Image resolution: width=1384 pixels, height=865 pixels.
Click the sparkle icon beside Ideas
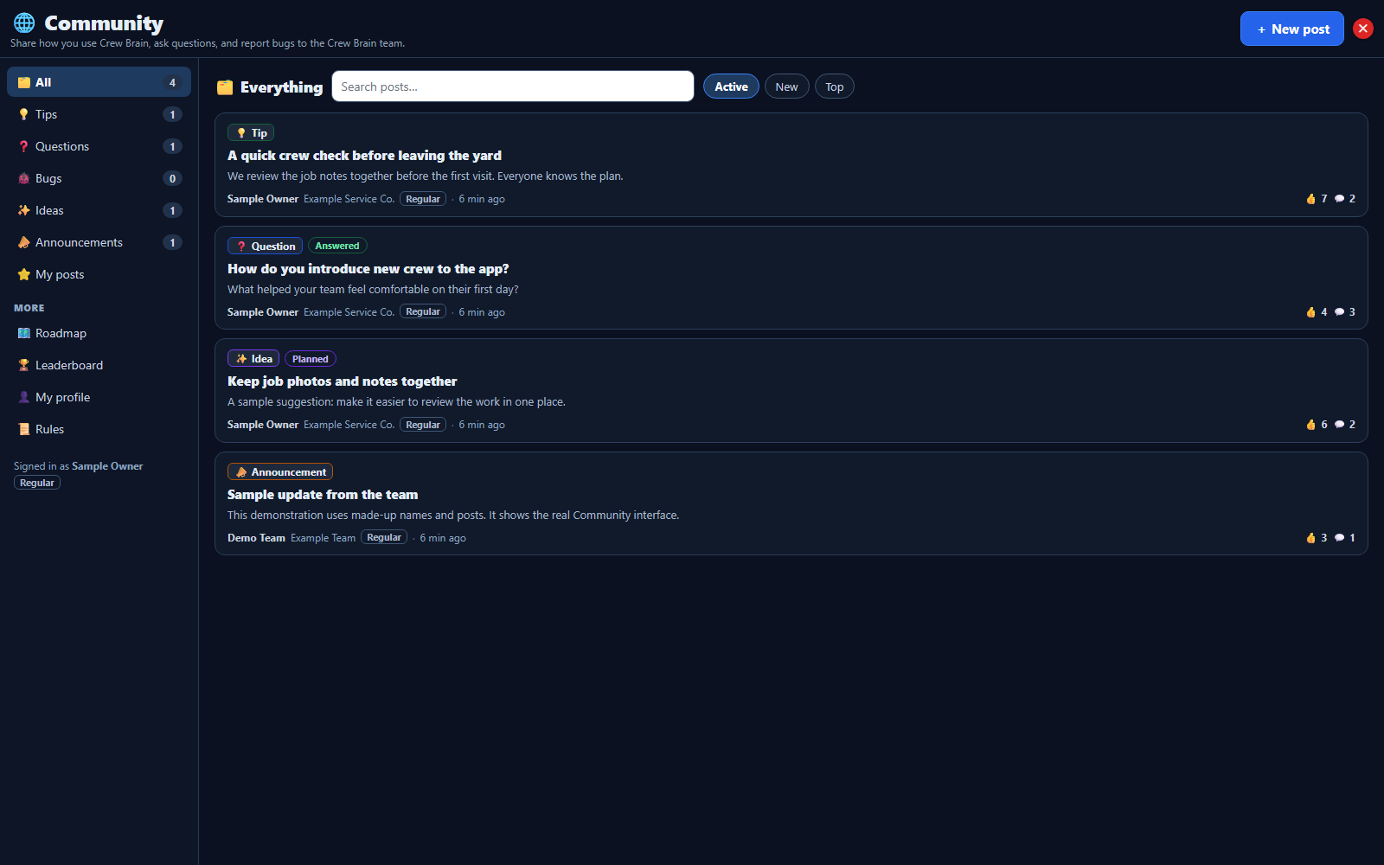pyautogui.click(x=24, y=210)
